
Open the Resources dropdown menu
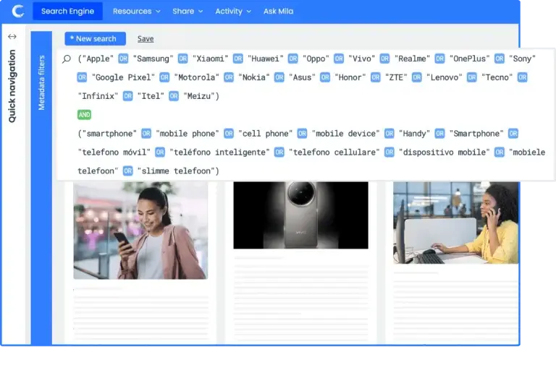[136, 12]
